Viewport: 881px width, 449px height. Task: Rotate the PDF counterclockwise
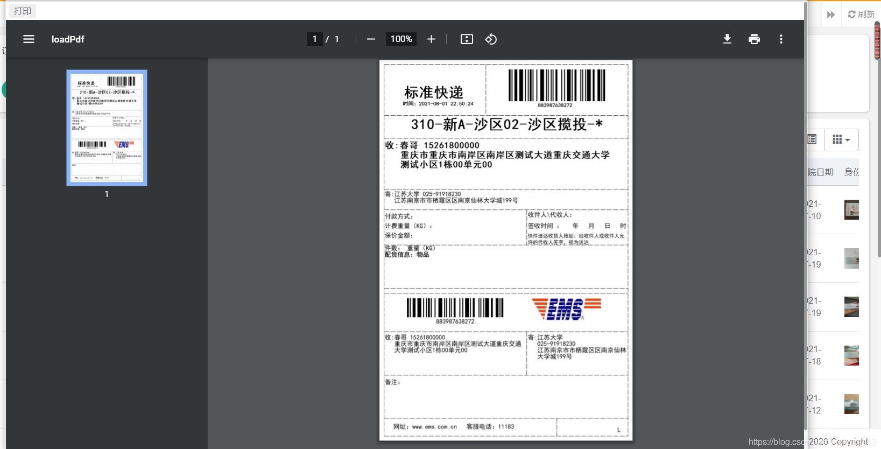491,39
